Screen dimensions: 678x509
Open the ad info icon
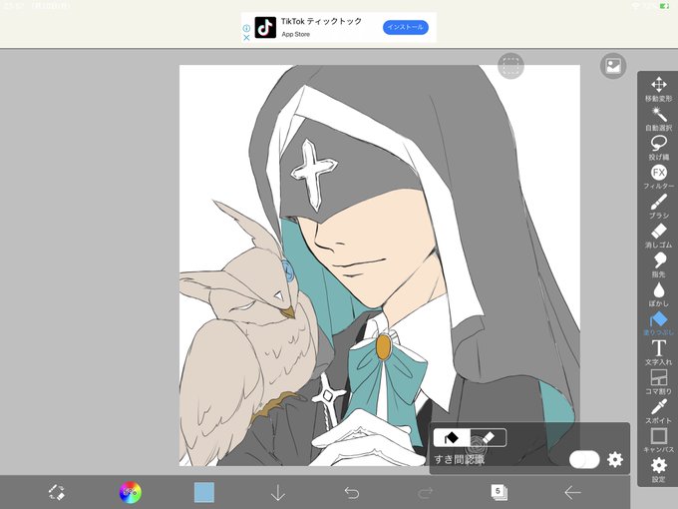click(x=246, y=28)
